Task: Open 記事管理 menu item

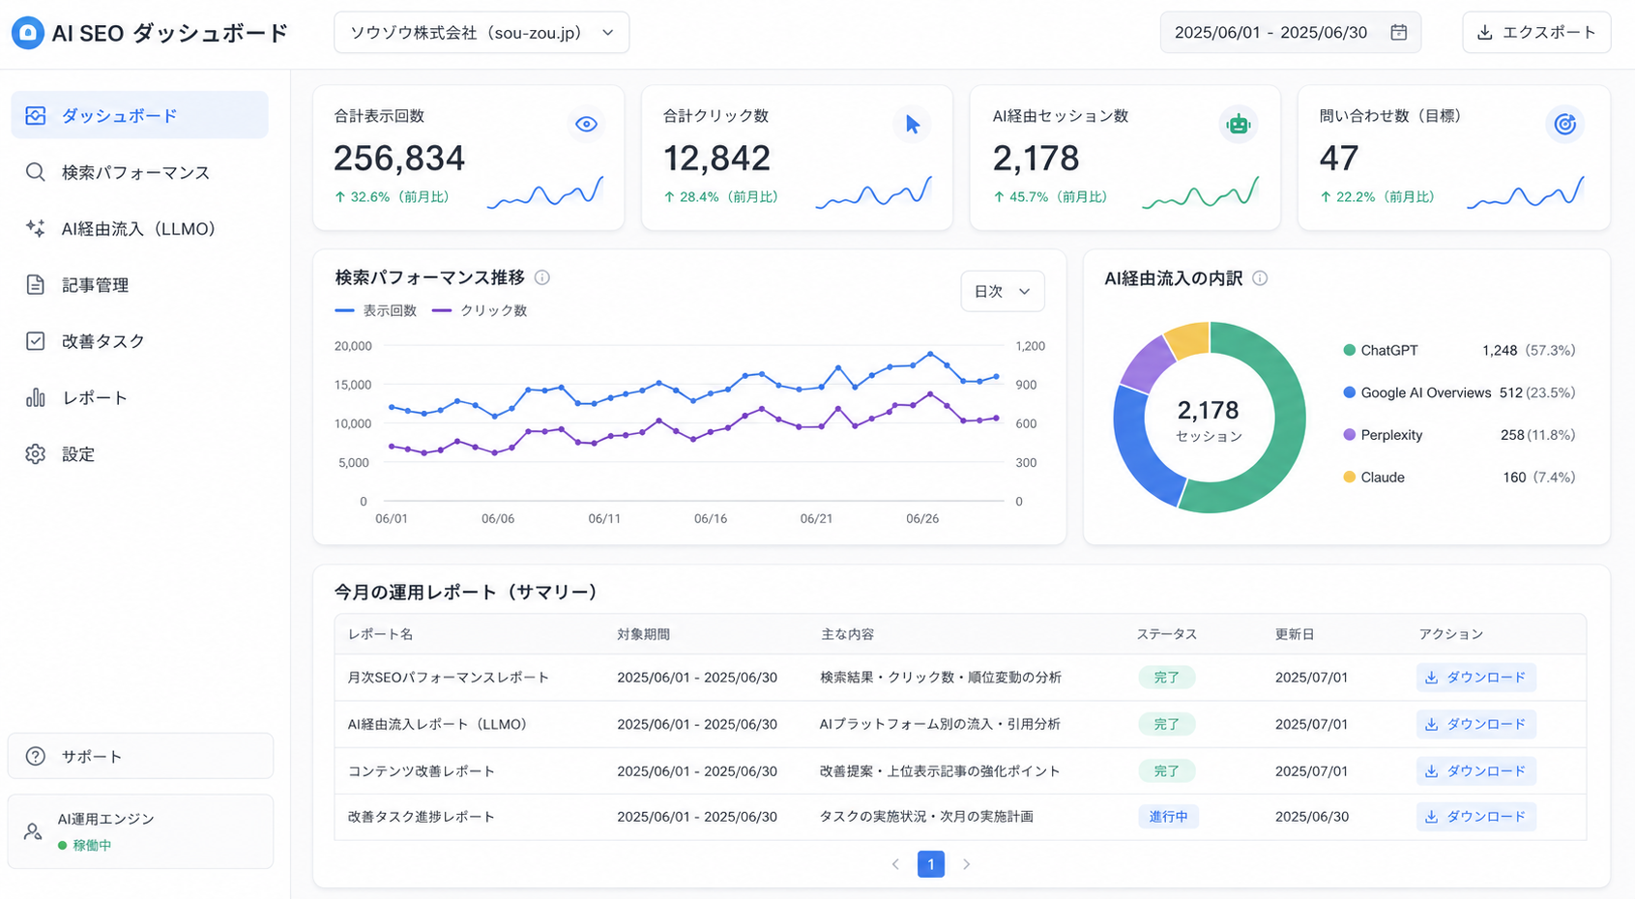Action: [140, 284]
